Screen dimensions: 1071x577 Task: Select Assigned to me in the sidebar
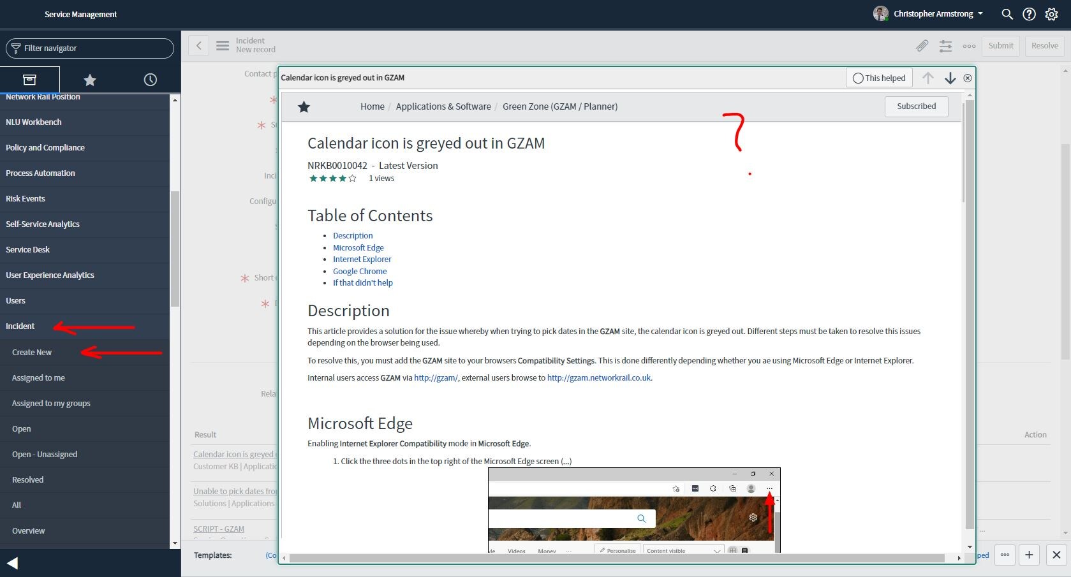coord(38,377)
